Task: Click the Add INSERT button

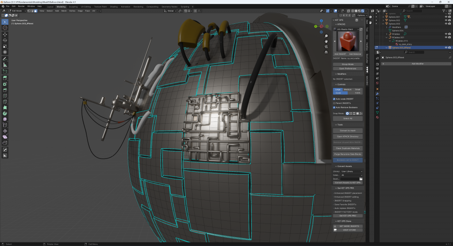Action: pos(340,54)
